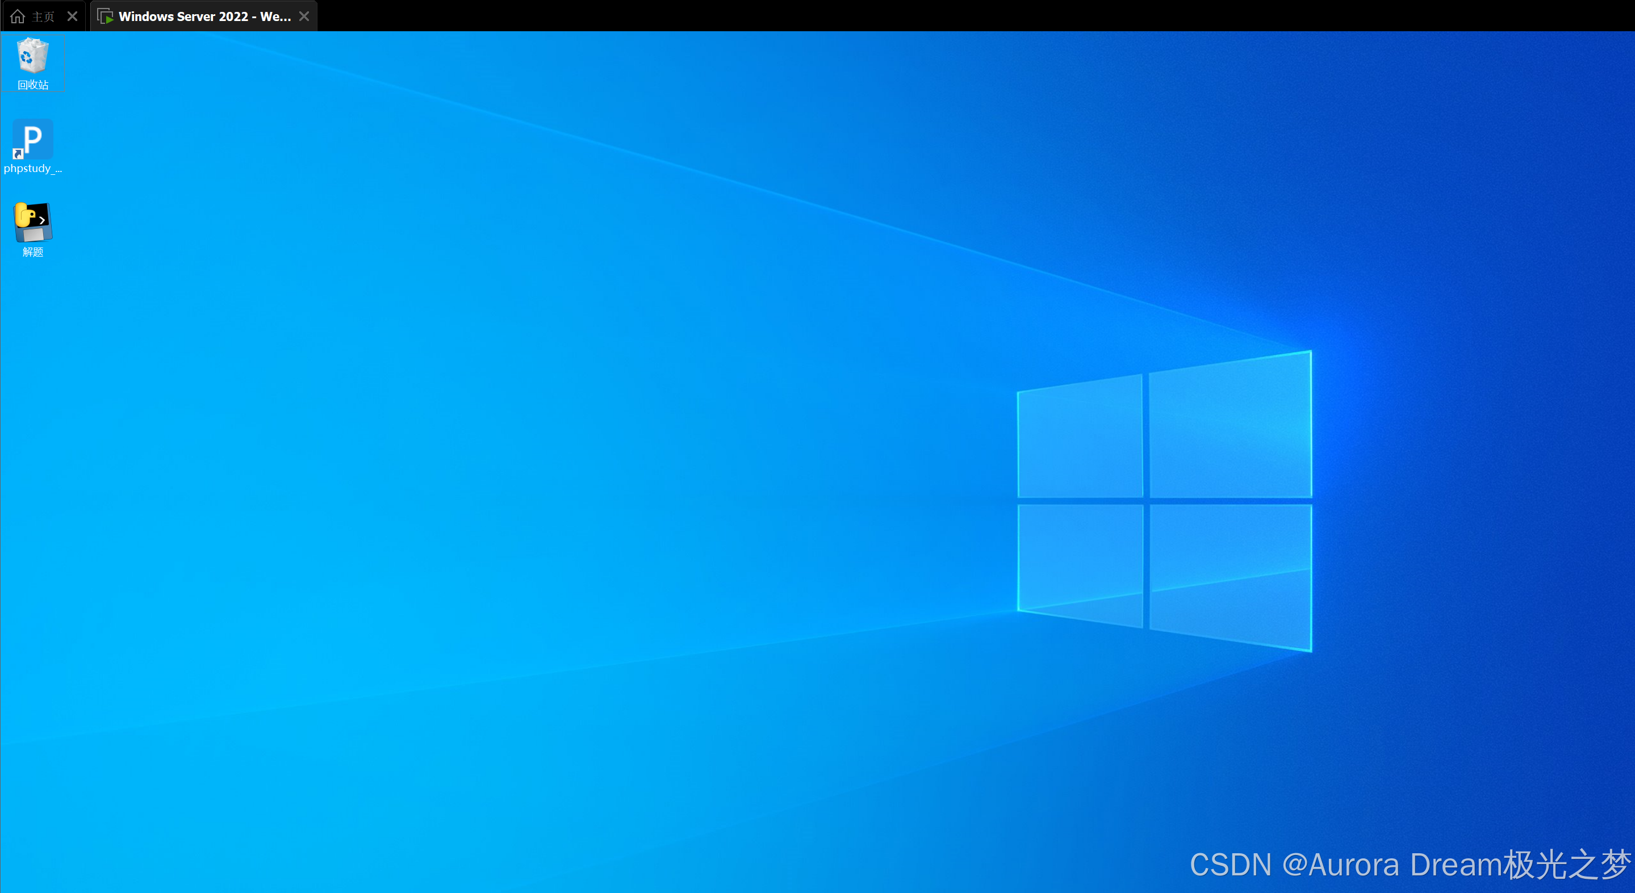Click the phpstudy_... label text

pyautogui.click(x=32, y=168)
